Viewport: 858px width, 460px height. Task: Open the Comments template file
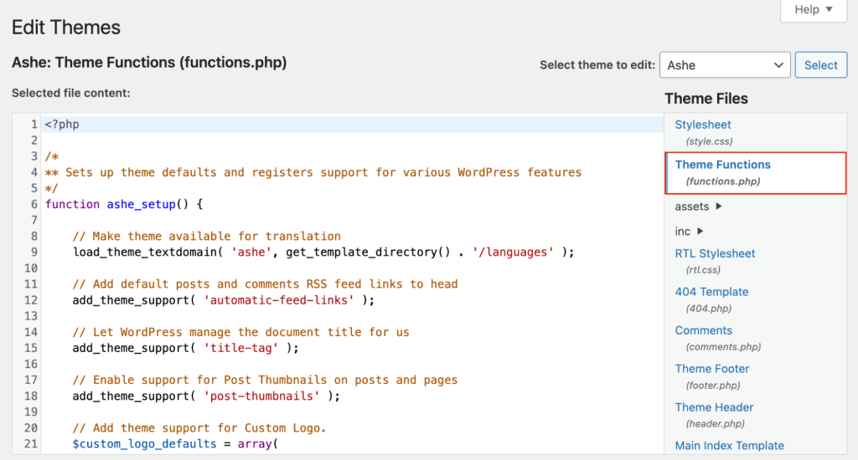[704, 330]
